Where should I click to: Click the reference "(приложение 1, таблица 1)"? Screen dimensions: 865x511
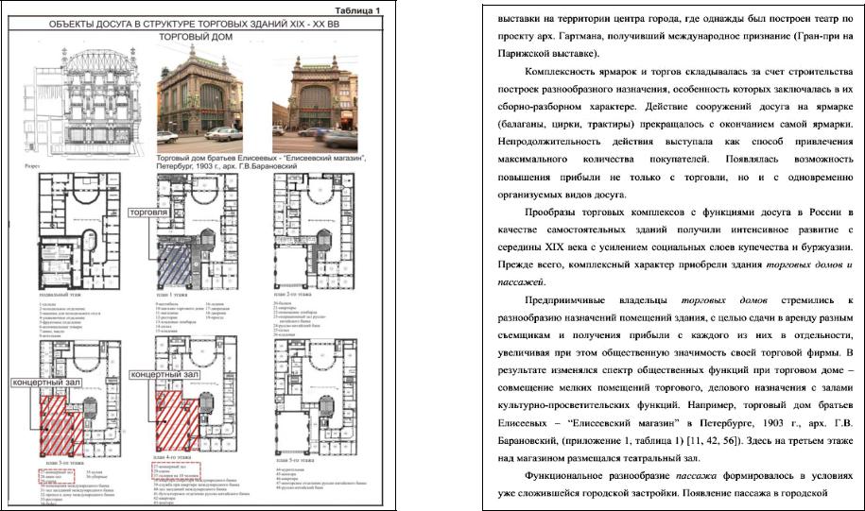pyautogui.click(x=623, y=441)
